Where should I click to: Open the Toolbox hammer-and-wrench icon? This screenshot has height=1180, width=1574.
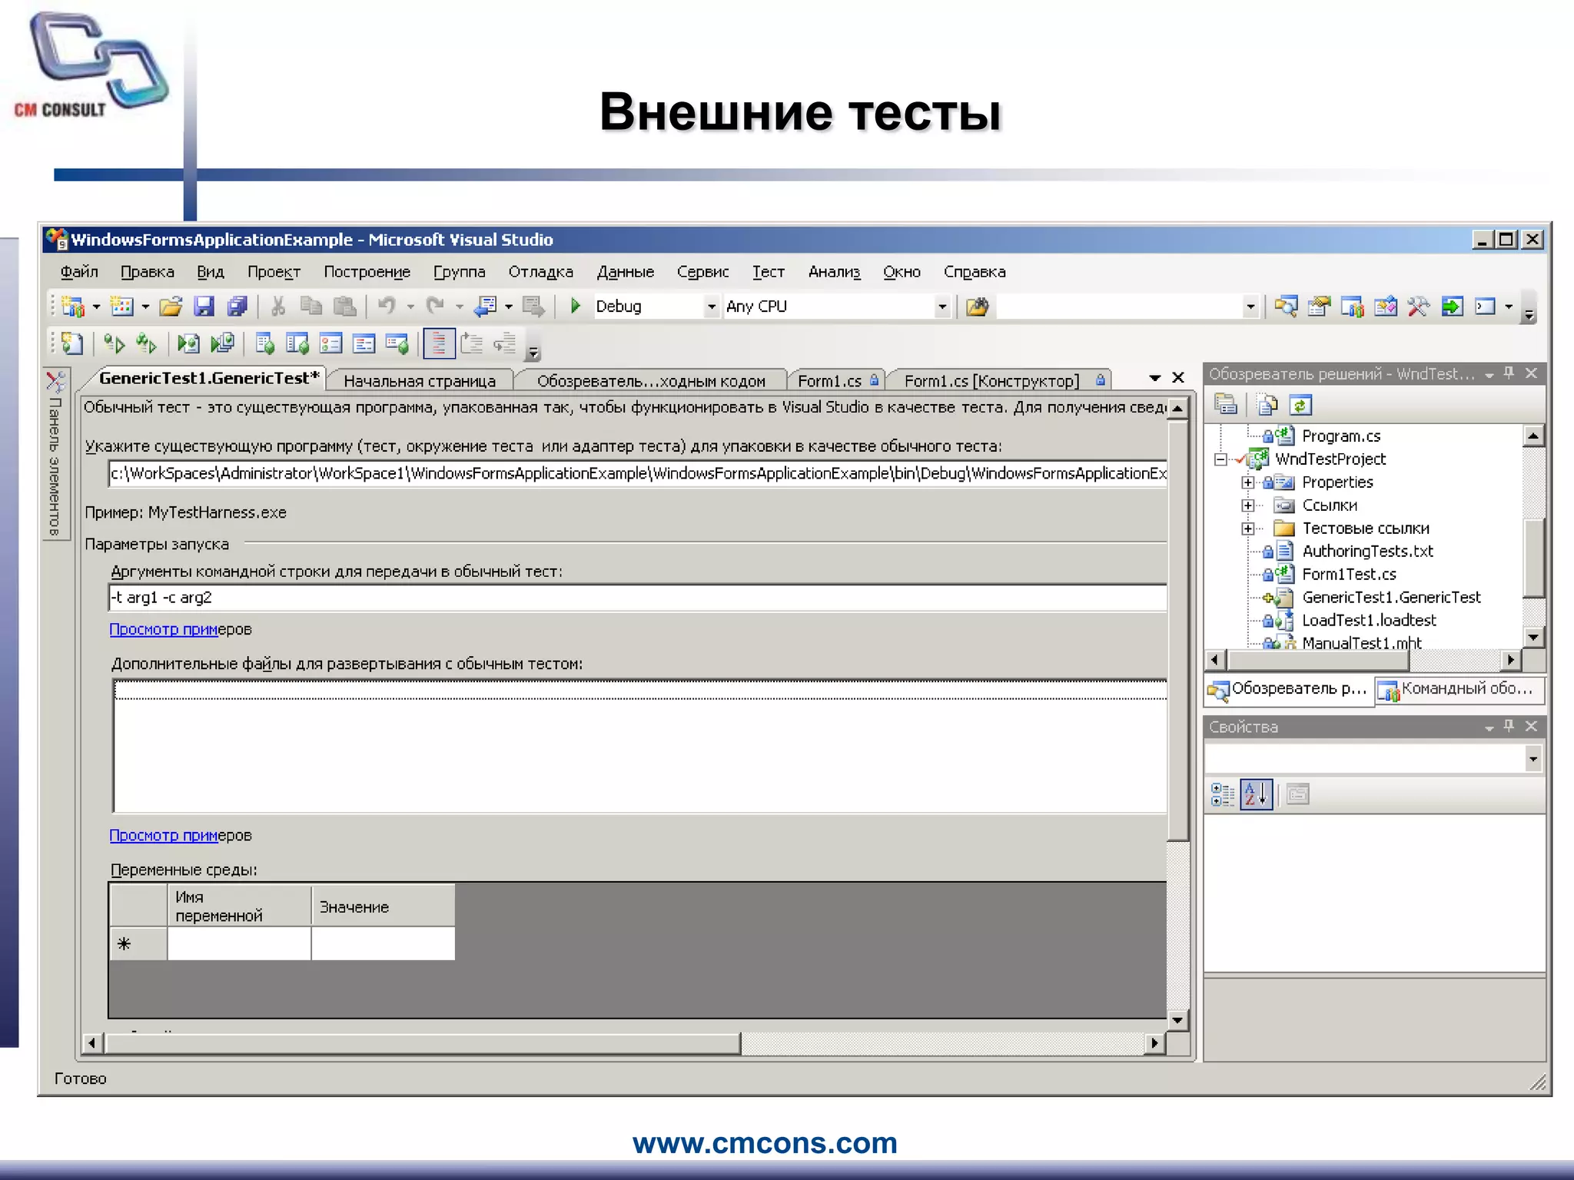pos(1419,307)
